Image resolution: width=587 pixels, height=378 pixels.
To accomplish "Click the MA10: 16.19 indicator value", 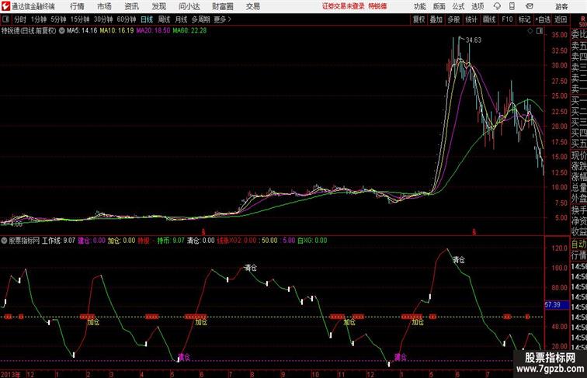I will 116,31.
